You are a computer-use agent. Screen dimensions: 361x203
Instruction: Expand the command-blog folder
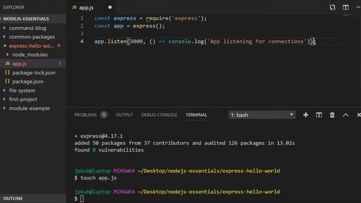28,28
